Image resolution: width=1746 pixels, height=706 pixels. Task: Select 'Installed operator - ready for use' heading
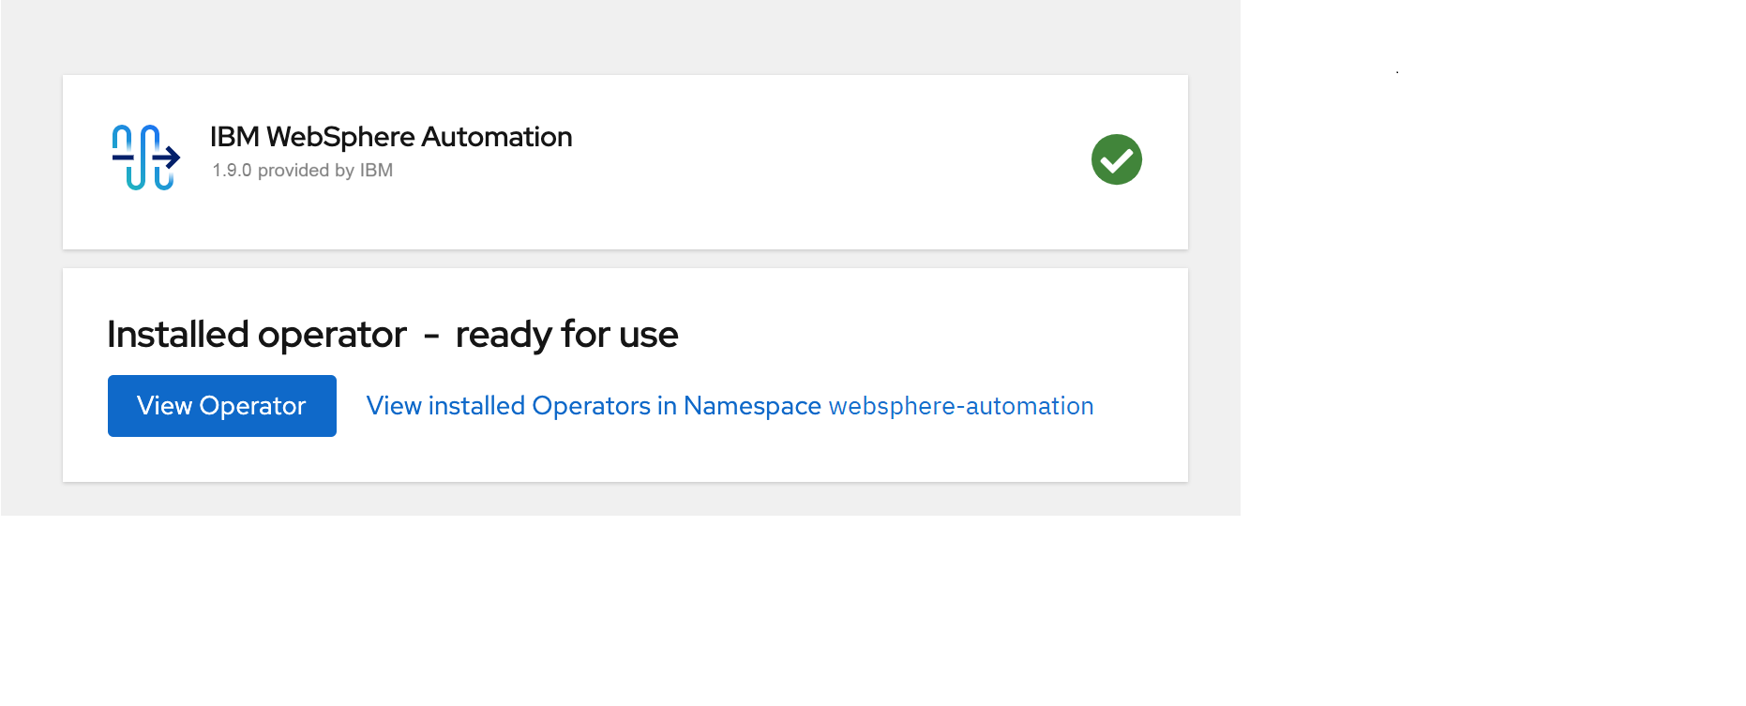click(392, 335)
